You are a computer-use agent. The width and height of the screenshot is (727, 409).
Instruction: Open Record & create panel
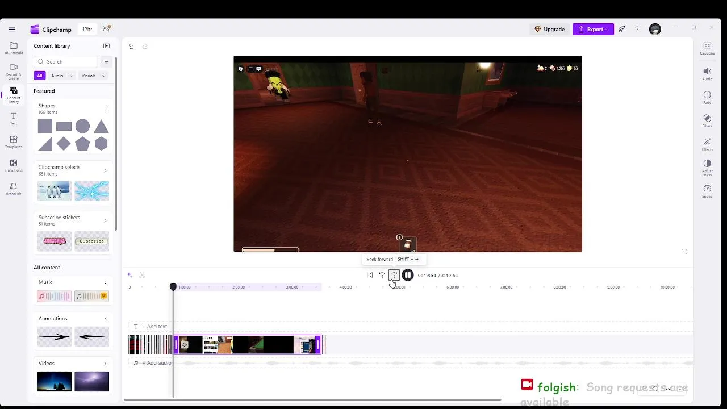click(14, 70)
